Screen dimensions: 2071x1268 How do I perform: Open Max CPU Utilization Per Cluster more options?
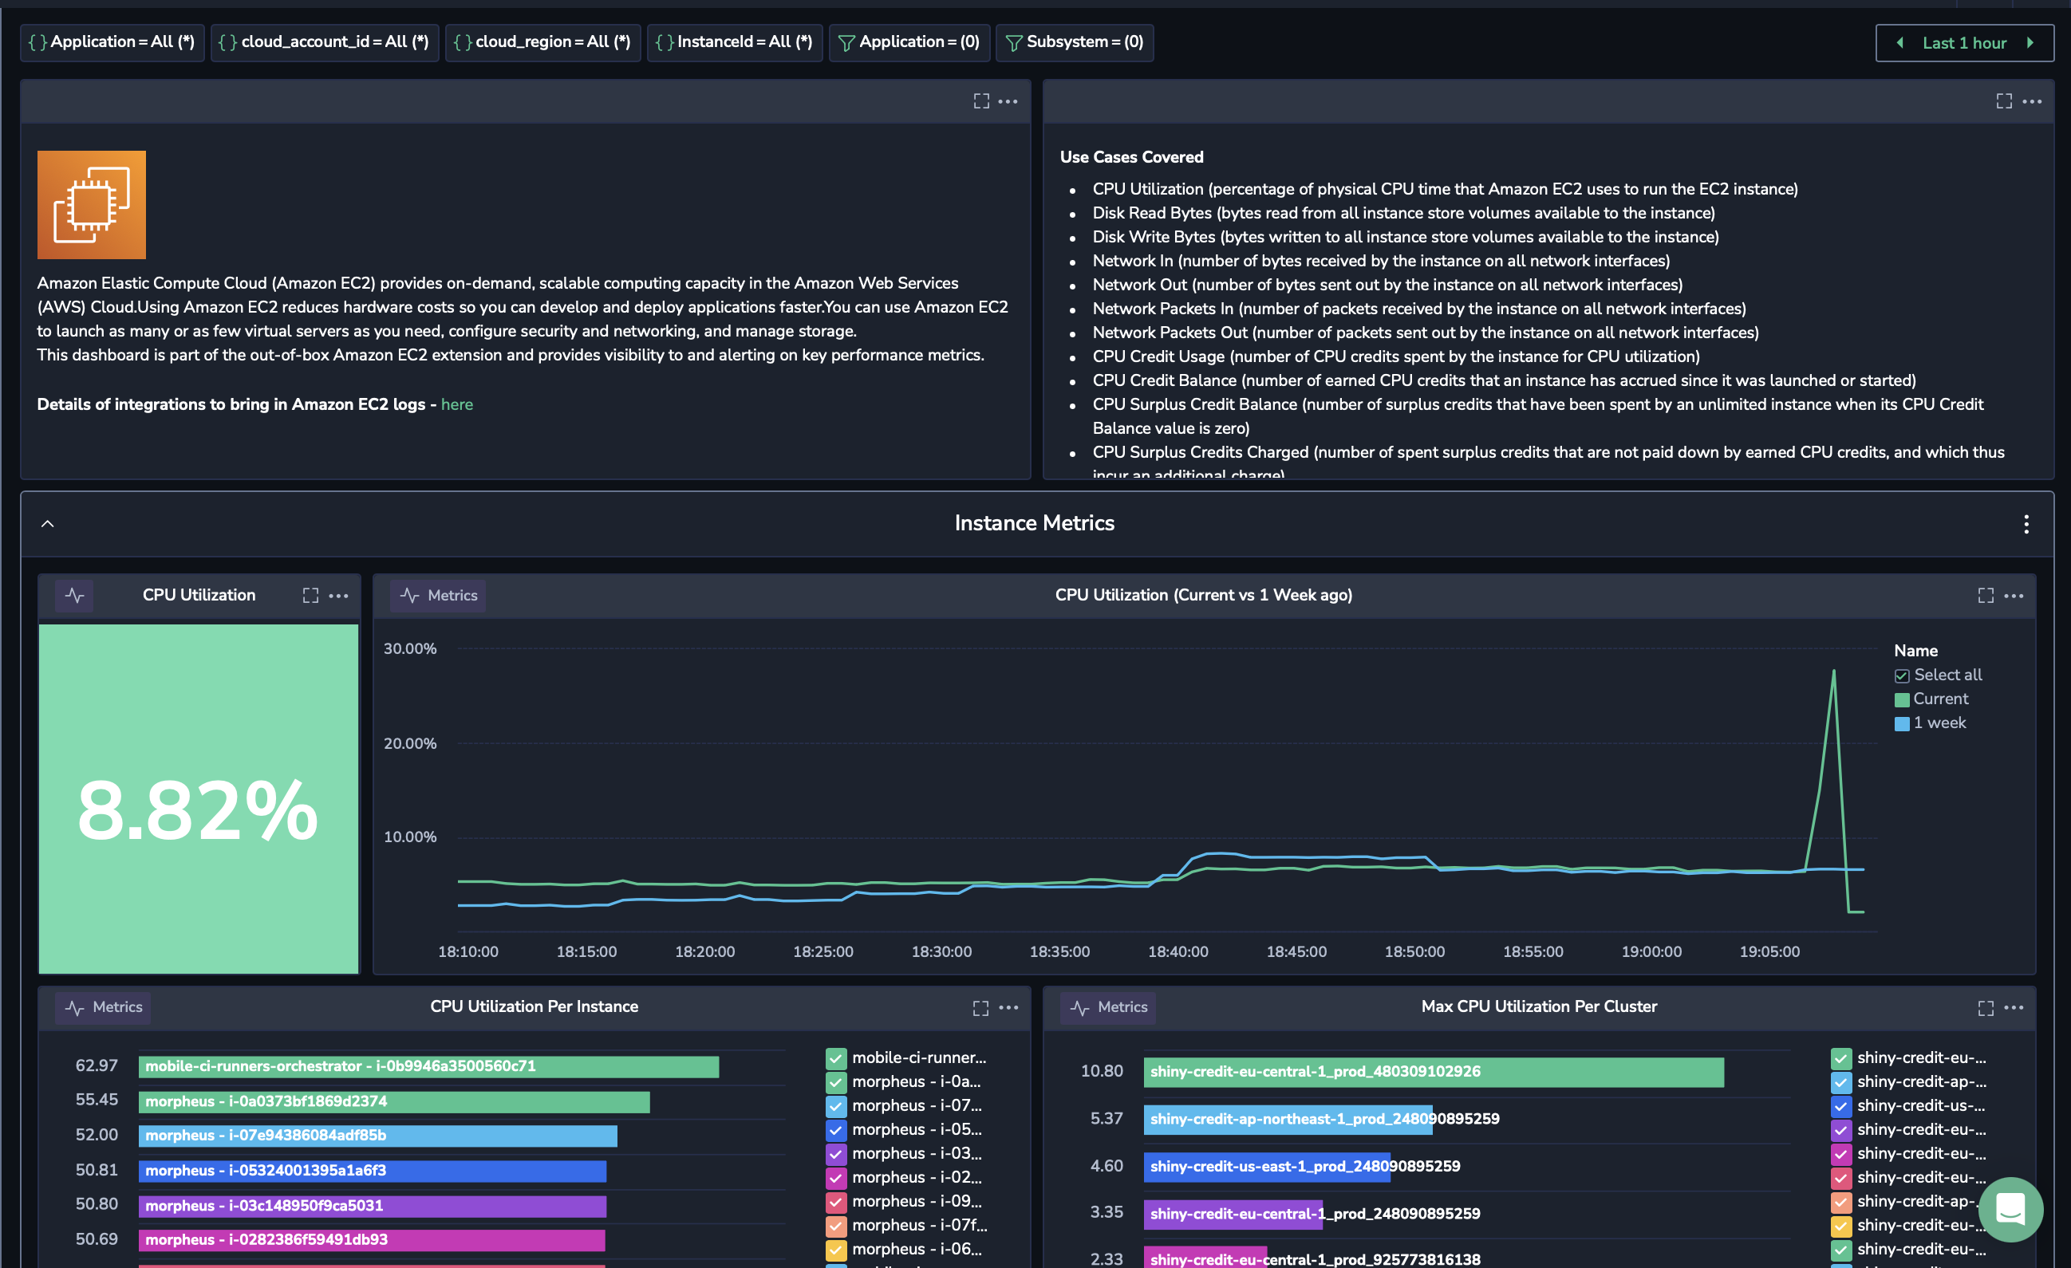point(2014,1006)
